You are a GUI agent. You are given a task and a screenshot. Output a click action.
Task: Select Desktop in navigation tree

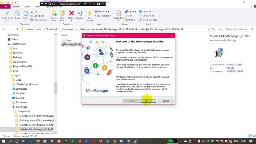18,98
